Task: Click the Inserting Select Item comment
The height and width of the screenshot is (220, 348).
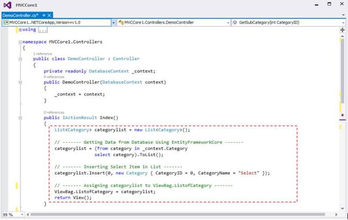Action: tap(118, 167)
